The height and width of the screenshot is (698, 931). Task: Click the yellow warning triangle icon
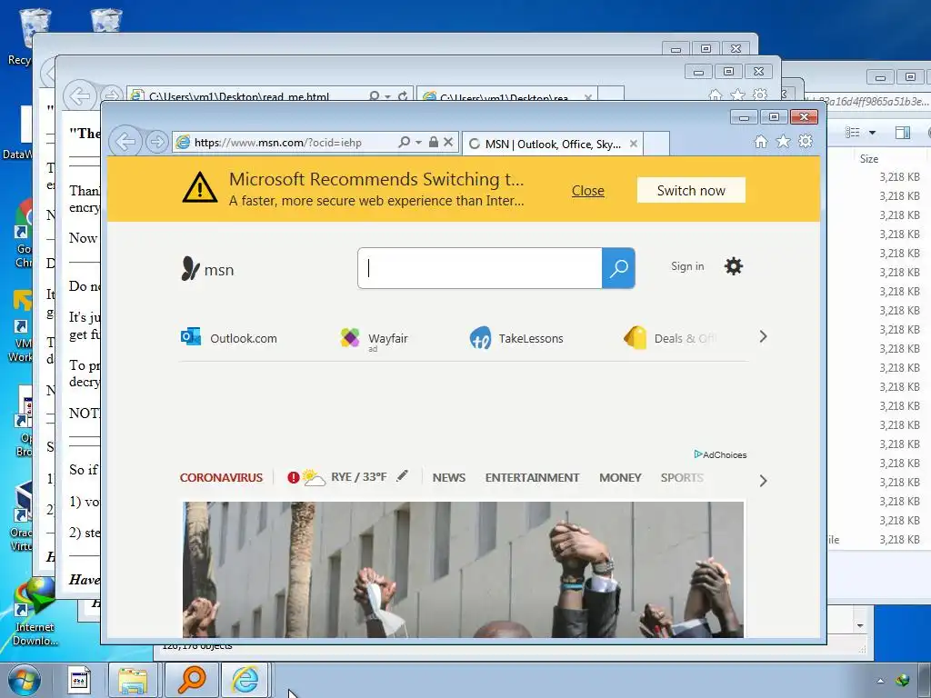point(199,187)
